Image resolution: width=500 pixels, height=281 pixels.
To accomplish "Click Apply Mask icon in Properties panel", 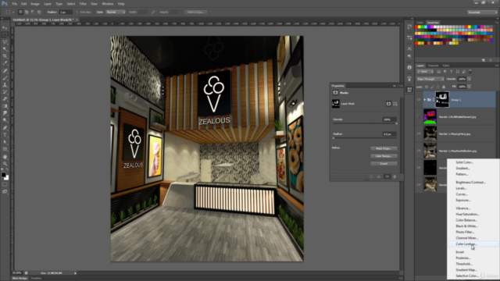I will [x=379, y=176].
